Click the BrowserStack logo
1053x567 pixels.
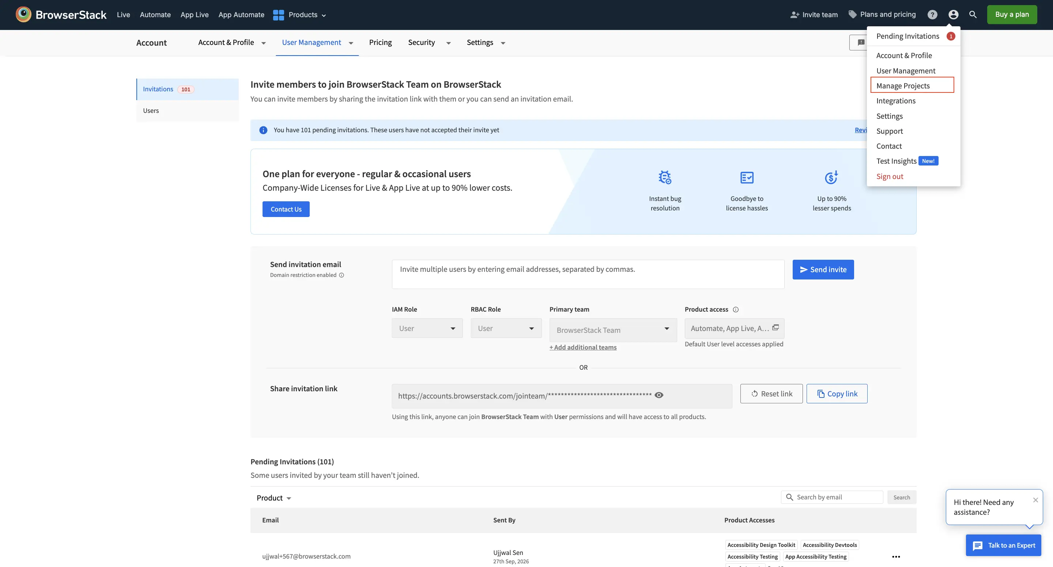[x=61, y=15]
